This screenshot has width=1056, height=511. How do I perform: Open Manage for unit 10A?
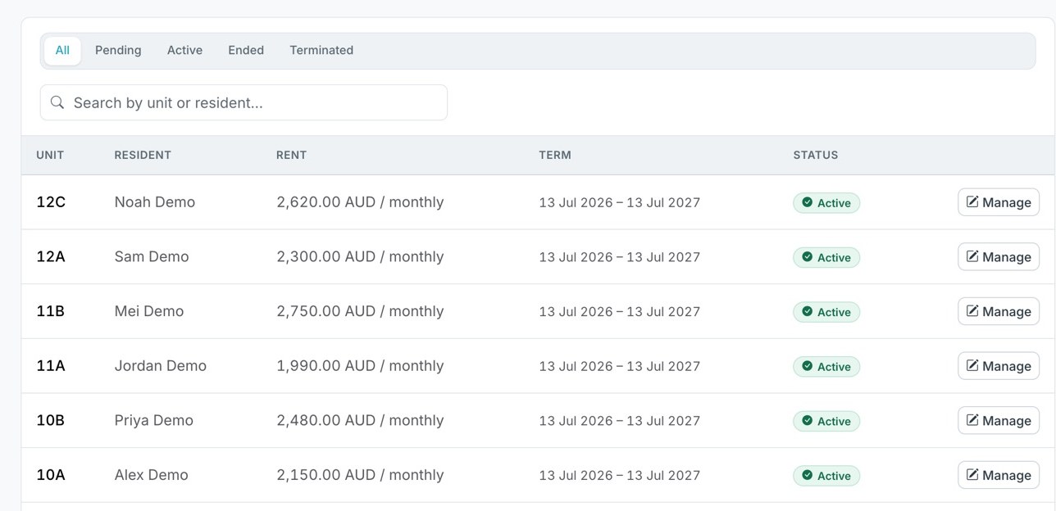[999, 475]
